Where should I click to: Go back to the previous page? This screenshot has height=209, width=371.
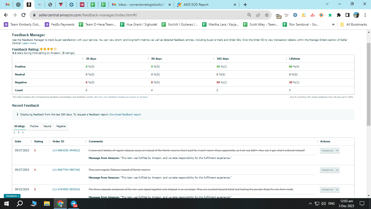tap(6, 15)
